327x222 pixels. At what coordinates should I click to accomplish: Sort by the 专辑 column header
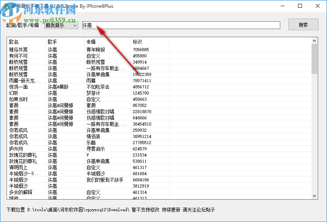coord(107,42)
